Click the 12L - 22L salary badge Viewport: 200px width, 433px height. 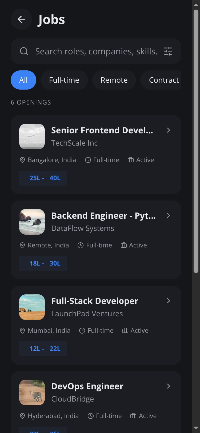(x=43, y=349)
